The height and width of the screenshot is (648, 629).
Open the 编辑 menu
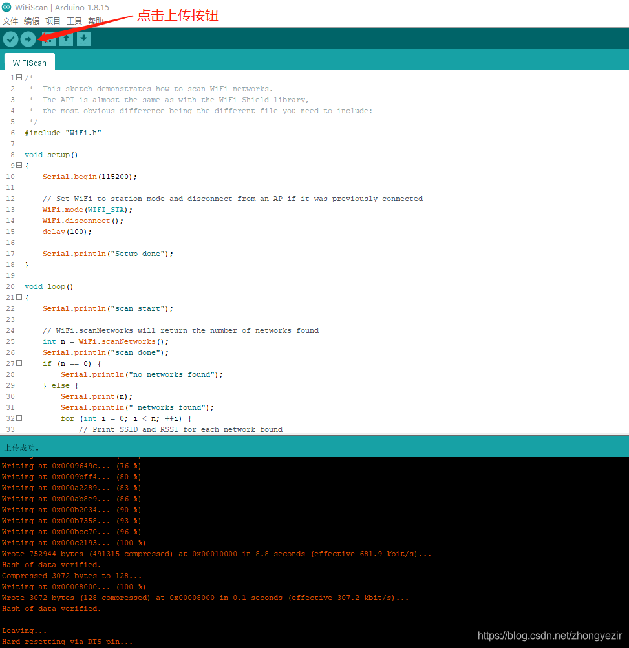click(32, 21)
